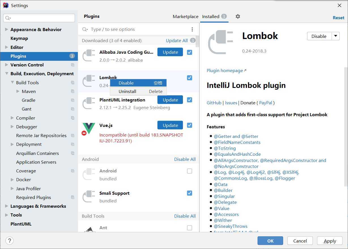This screenshot has height=249, width=348.
Task: Click the Update All link
Action: (x=177, y=41)
